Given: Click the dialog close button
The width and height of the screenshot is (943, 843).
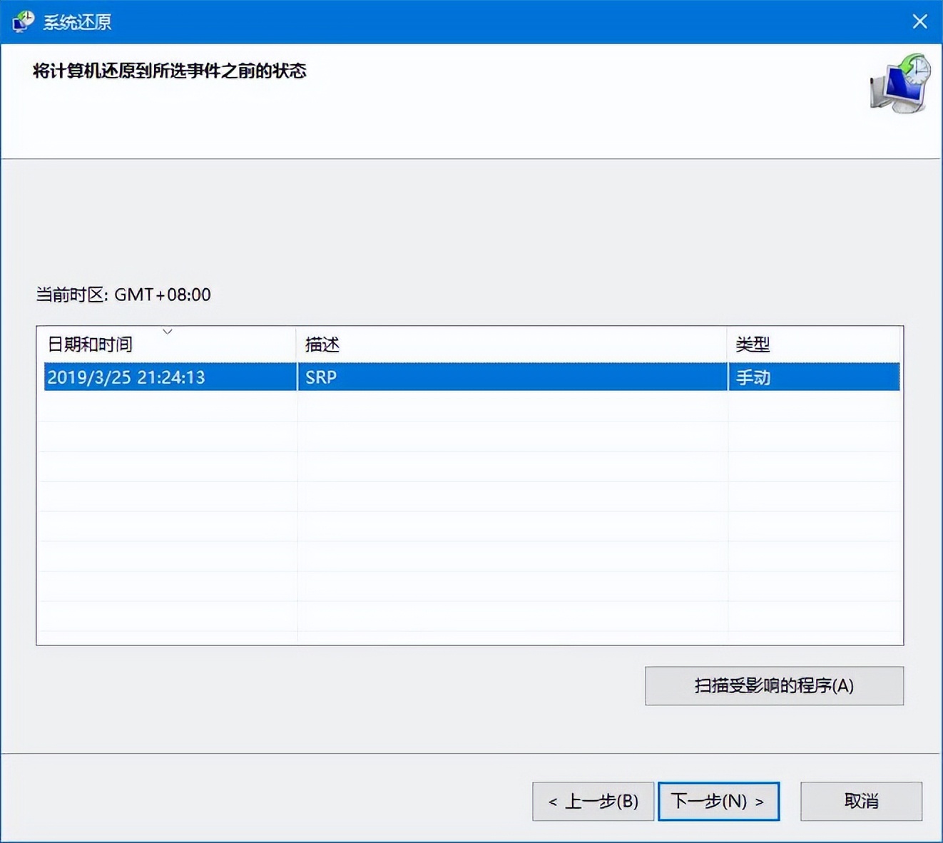Looking at the screenshot, I should pos(921,21).
